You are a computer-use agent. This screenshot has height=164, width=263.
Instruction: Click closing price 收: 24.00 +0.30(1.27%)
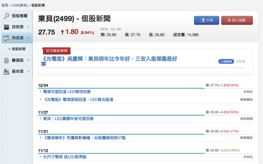[x=222, y=131]
